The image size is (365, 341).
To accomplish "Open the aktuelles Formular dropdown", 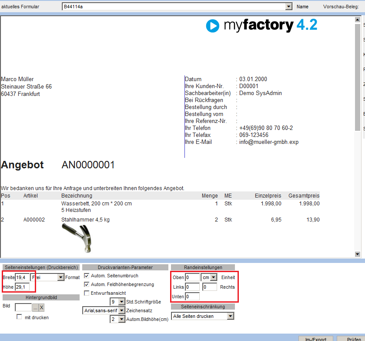I will coord(288,7).
